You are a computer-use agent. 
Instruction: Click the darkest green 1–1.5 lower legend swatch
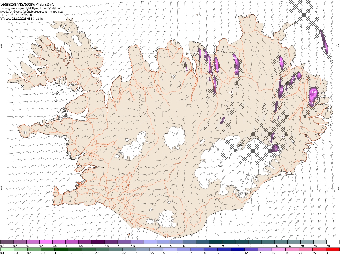[x=61, y=249]
